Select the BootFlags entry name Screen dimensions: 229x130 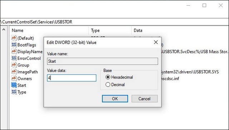pyautogui.click(x=27, y=45)
